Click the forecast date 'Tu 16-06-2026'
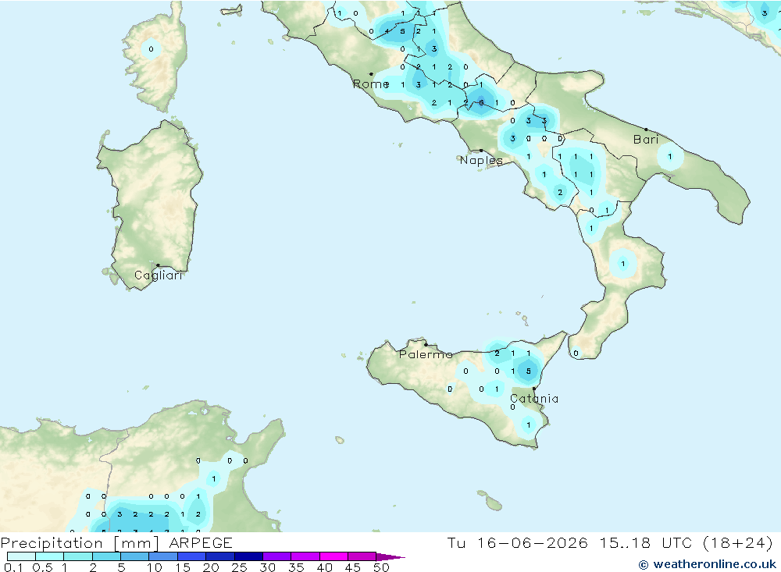 tap(517, 542)
